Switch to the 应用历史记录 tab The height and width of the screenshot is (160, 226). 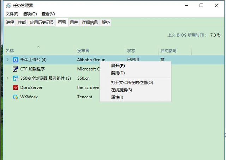click(x=42, y=23)
